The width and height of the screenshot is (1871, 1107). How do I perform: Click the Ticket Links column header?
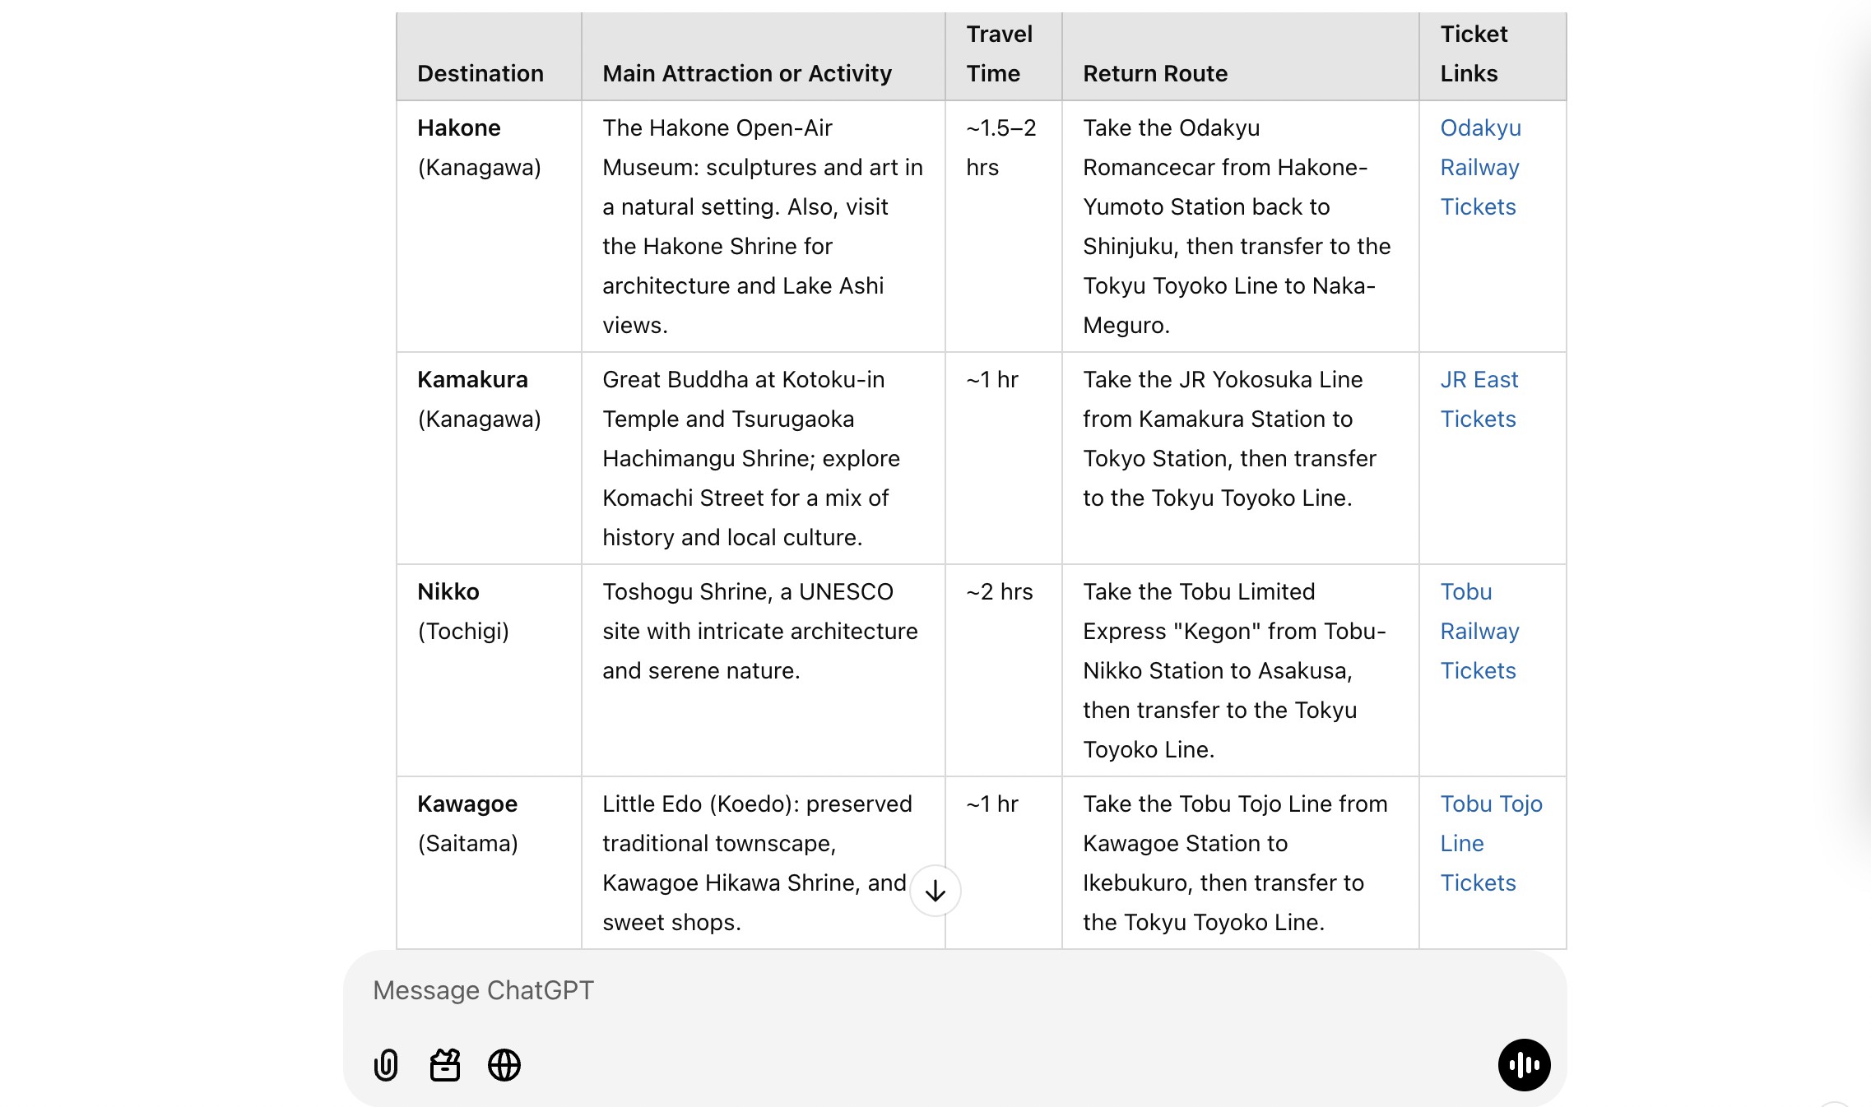click(x=1474, y=53)
